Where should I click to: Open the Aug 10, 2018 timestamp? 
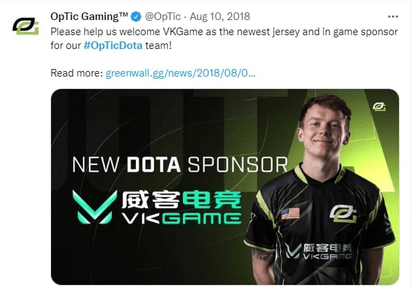pos(220,17)
